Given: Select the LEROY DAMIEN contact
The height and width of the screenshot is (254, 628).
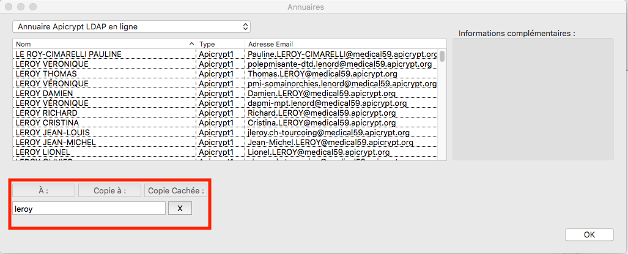Looking at the screenshot, I should coord(44,94).
